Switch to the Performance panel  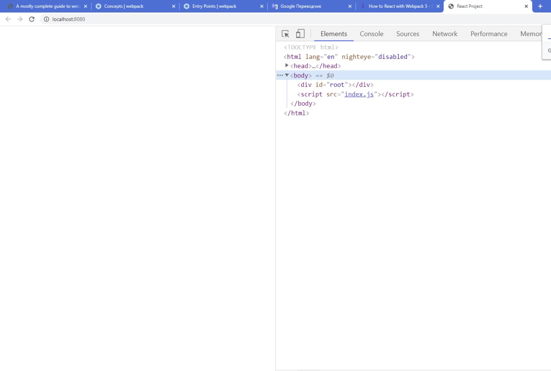489,34
